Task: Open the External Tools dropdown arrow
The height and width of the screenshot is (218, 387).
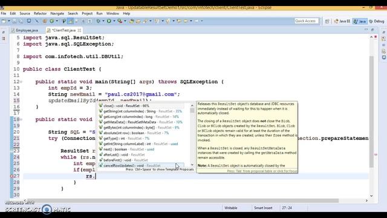Action: click(x=125, y=21)
